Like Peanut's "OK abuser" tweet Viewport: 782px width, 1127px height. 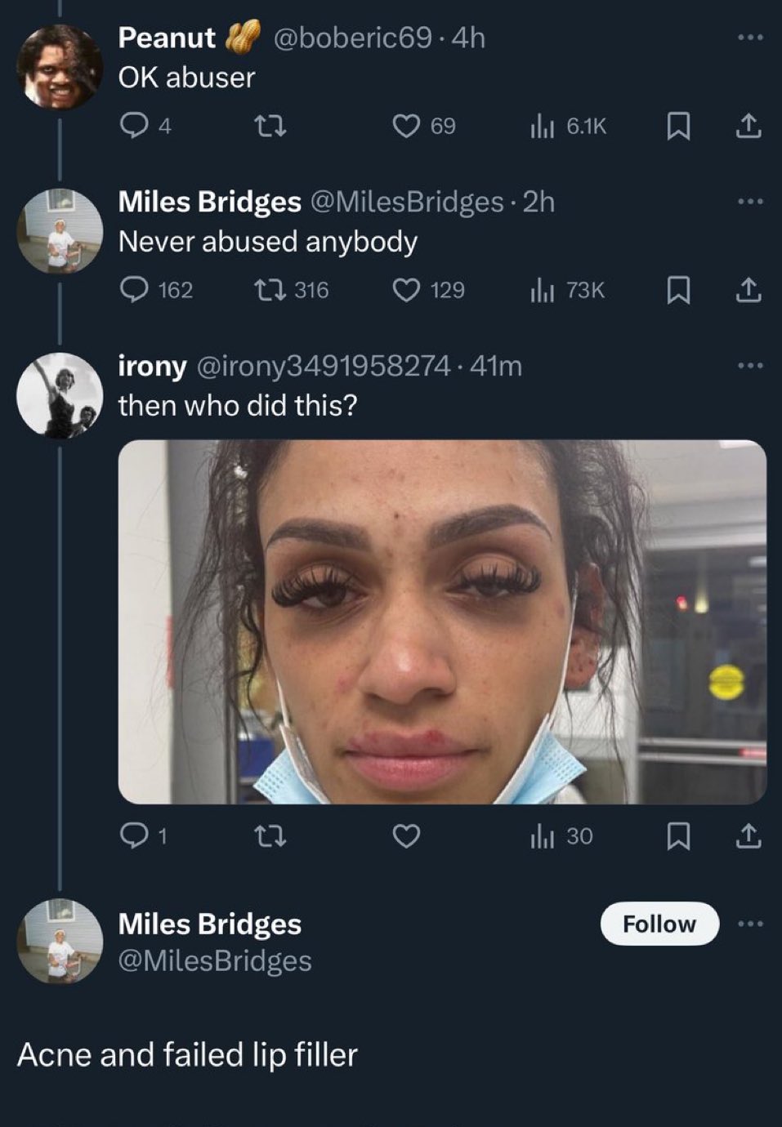(x=408, y=125)
